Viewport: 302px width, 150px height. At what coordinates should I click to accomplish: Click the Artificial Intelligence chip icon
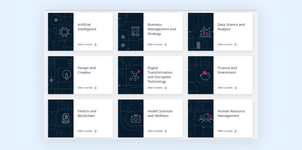tap(64, 32)
